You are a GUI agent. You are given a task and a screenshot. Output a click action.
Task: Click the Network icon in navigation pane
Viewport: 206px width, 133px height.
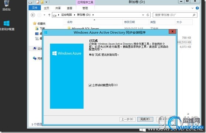(35, 58)
